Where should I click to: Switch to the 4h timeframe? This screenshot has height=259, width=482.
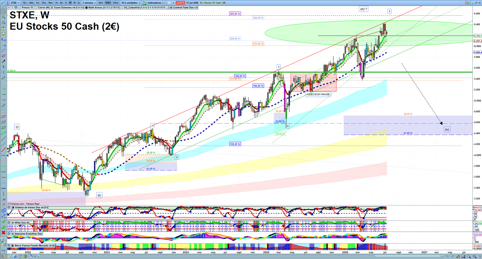click(x=61, y=3)
